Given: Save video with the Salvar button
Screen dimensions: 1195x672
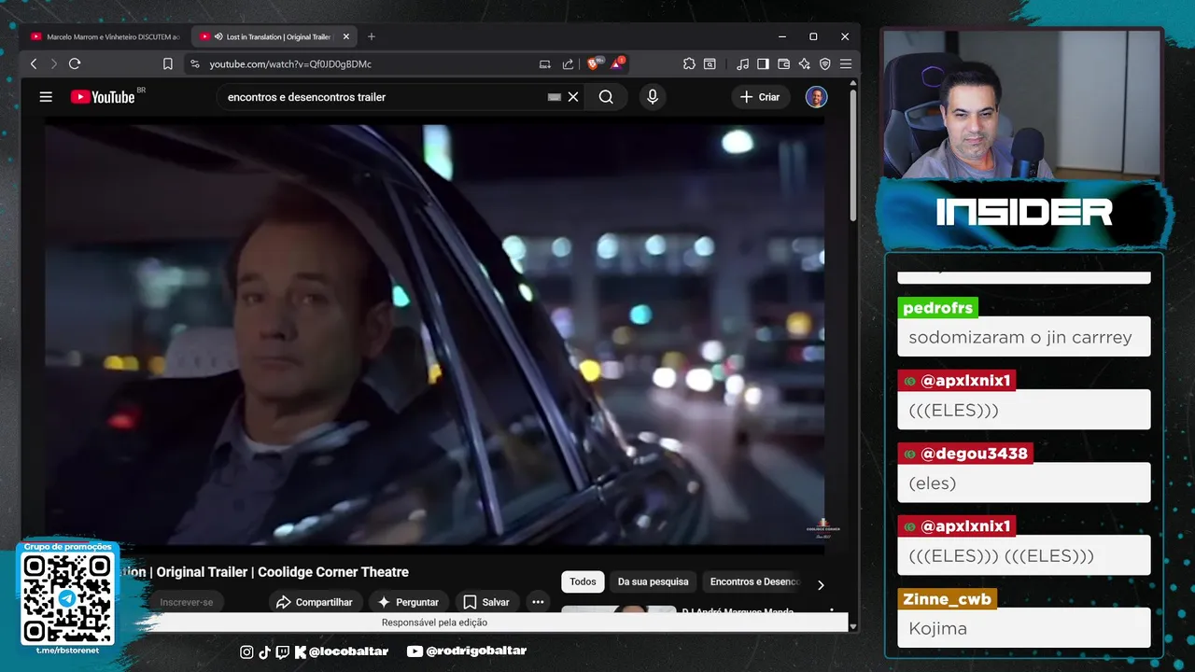Looking at the screenshot, I should pyautogui.click(x=486, y=602).
